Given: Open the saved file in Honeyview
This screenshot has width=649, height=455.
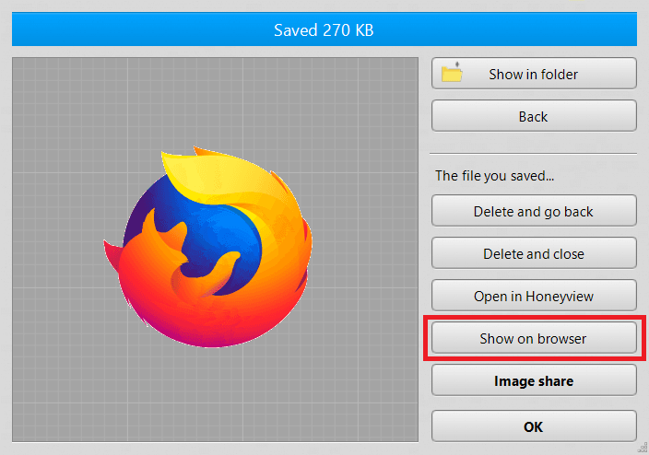Looking at the screenshot, I should pyautogui.click(x=534, y=296).
